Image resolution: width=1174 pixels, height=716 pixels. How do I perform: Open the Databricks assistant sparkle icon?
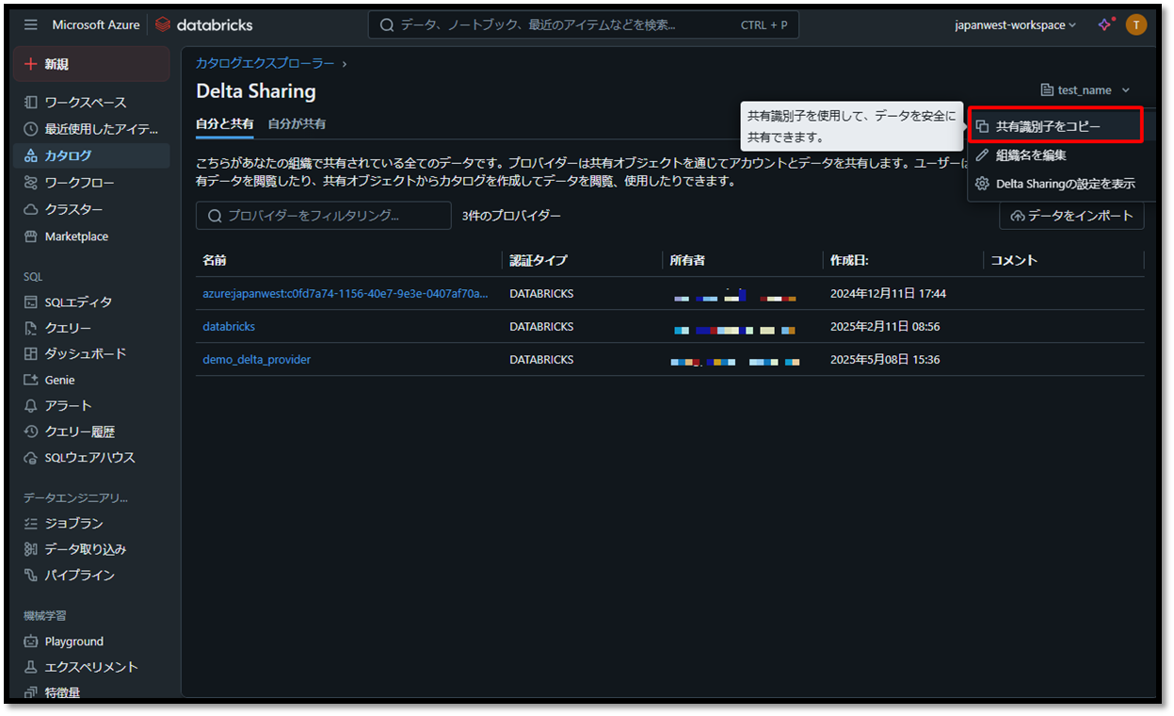pyautogui.click(x=1105, y=24)
